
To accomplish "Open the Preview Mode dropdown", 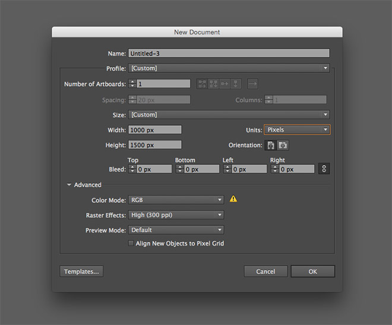I will pyautogui.click(x=176, y=230).
